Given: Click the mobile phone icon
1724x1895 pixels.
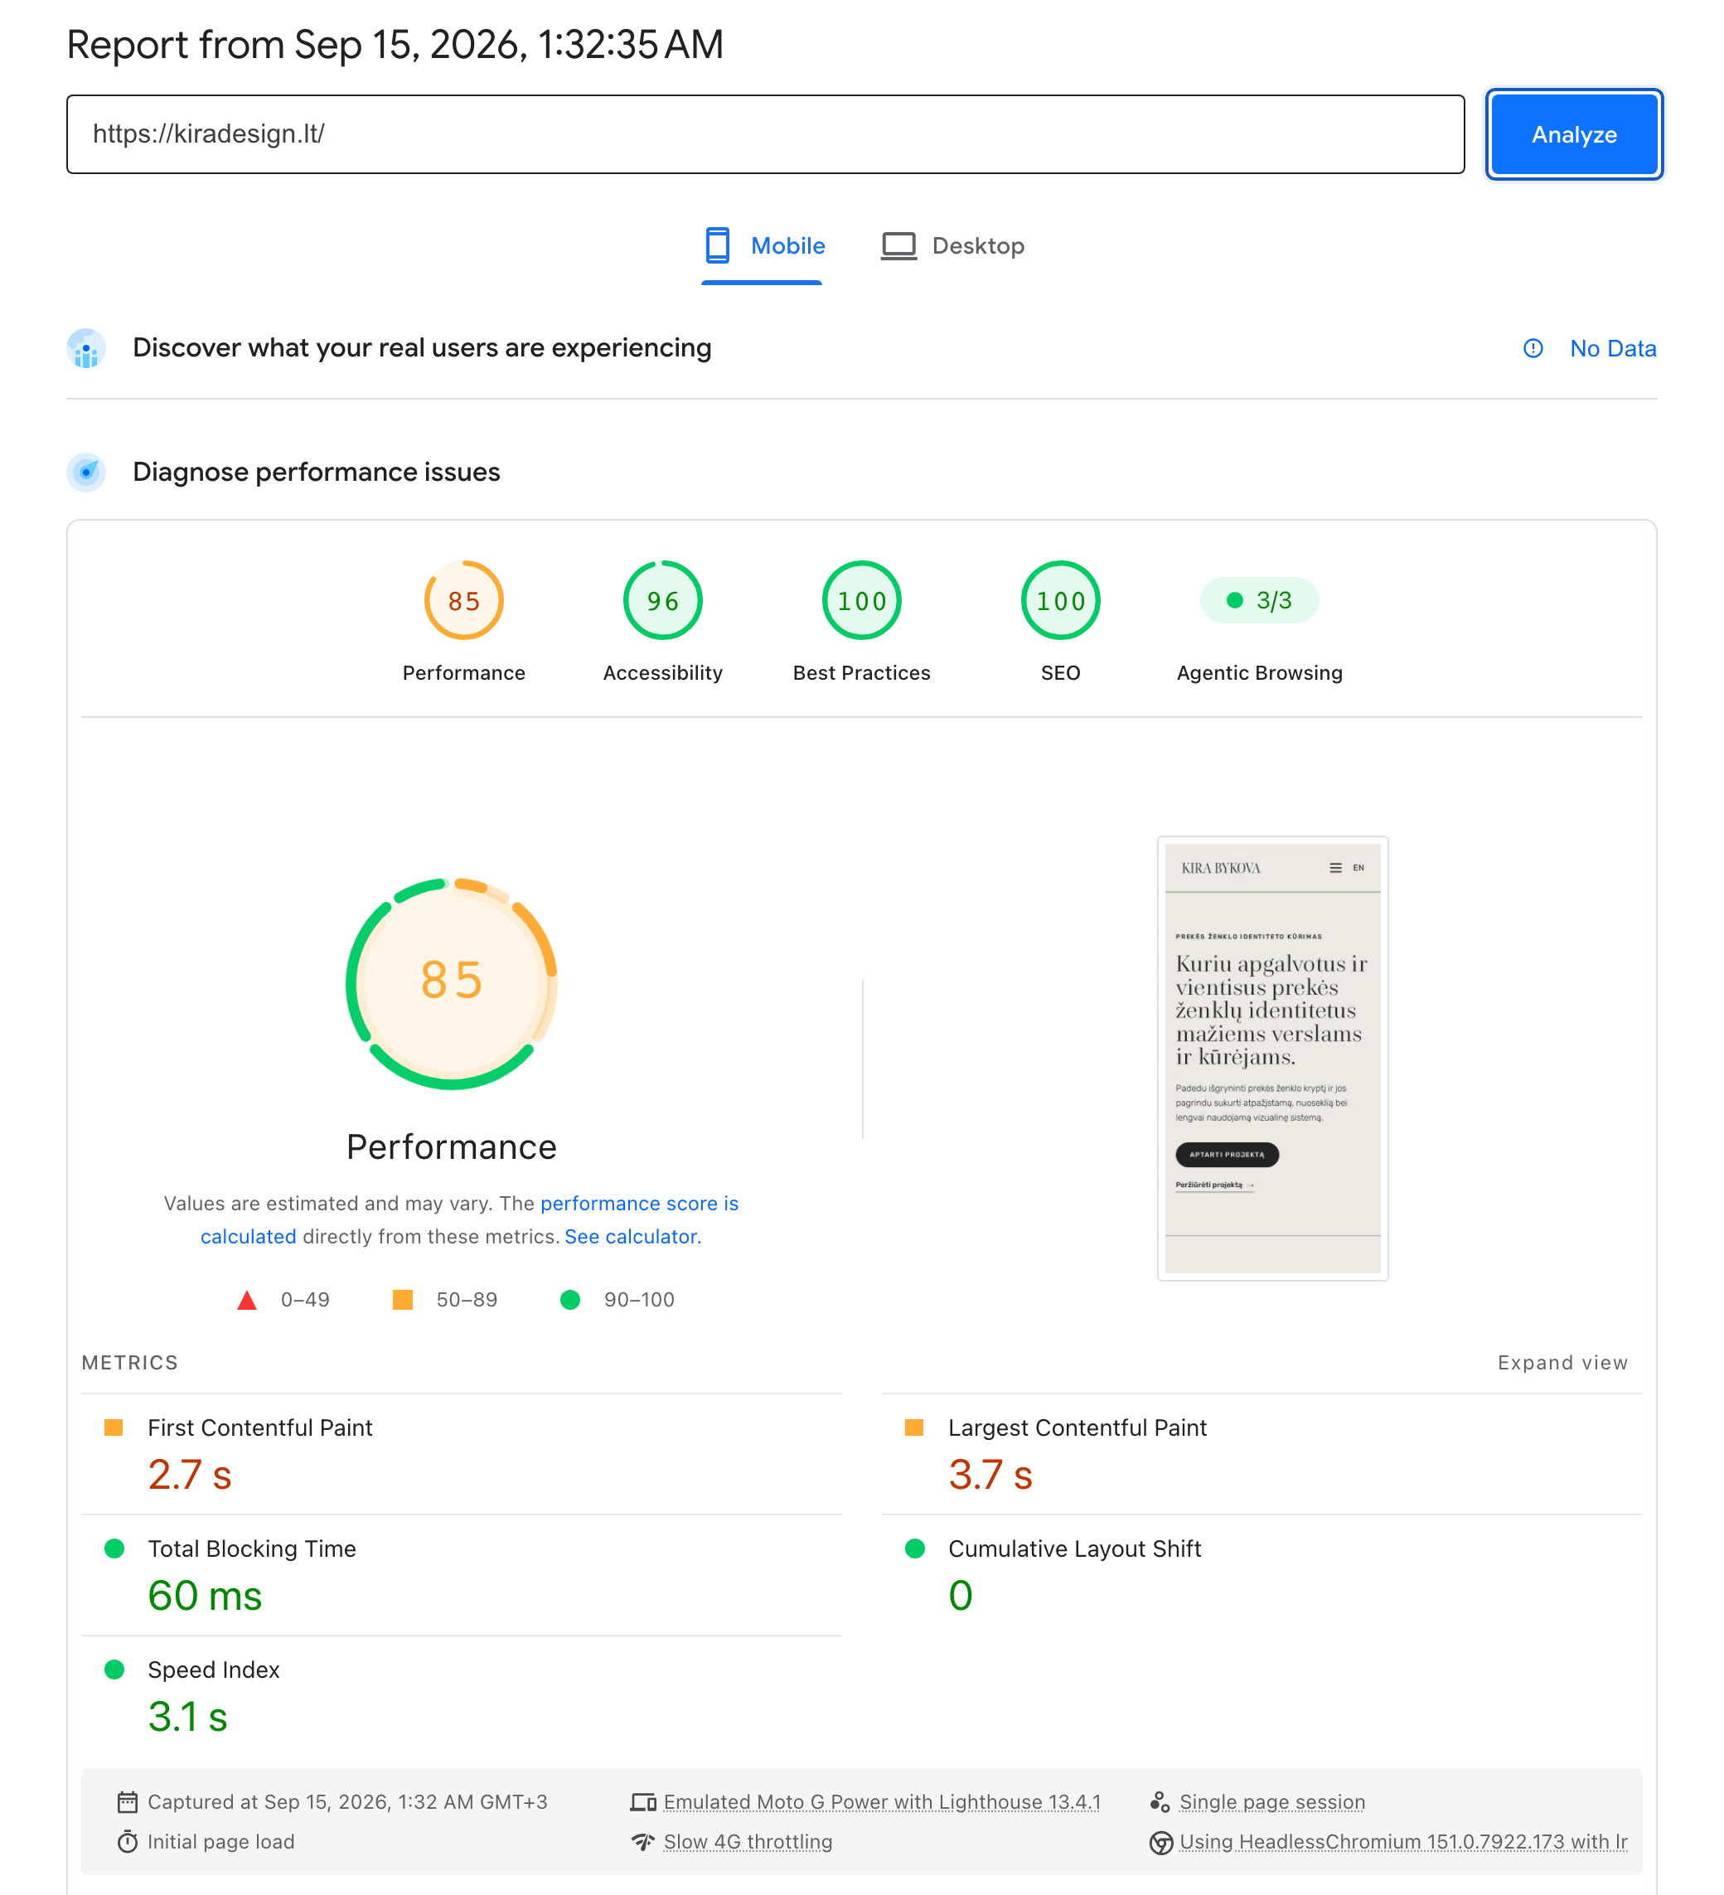Looking at the screenshot, I should (717, 245).
